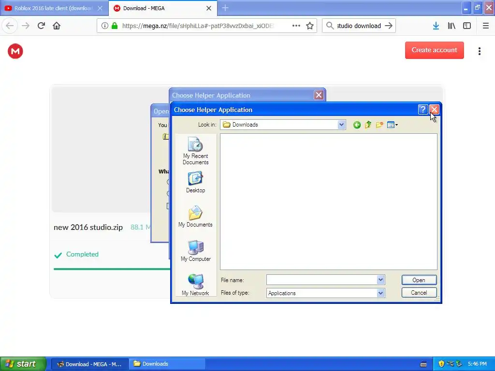Open a new tab with plus button
Image resolution: width=495 pixels, height=371 pixels.
(225, 8)
